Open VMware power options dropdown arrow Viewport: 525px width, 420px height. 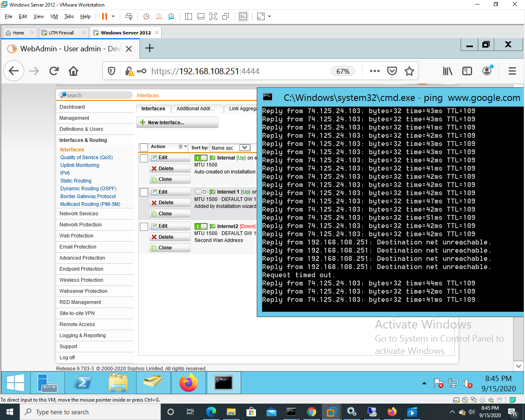click(113, 16)
